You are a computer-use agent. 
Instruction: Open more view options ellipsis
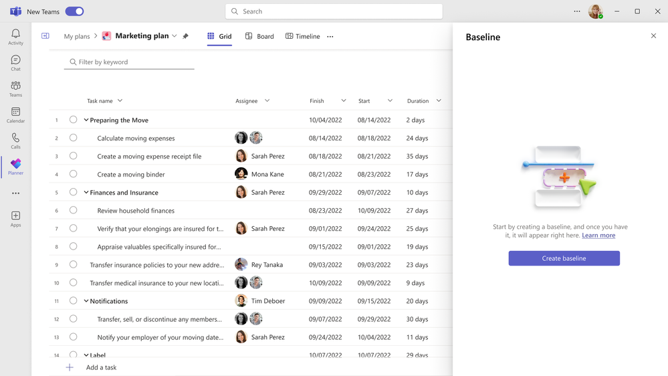pos(330,37)
